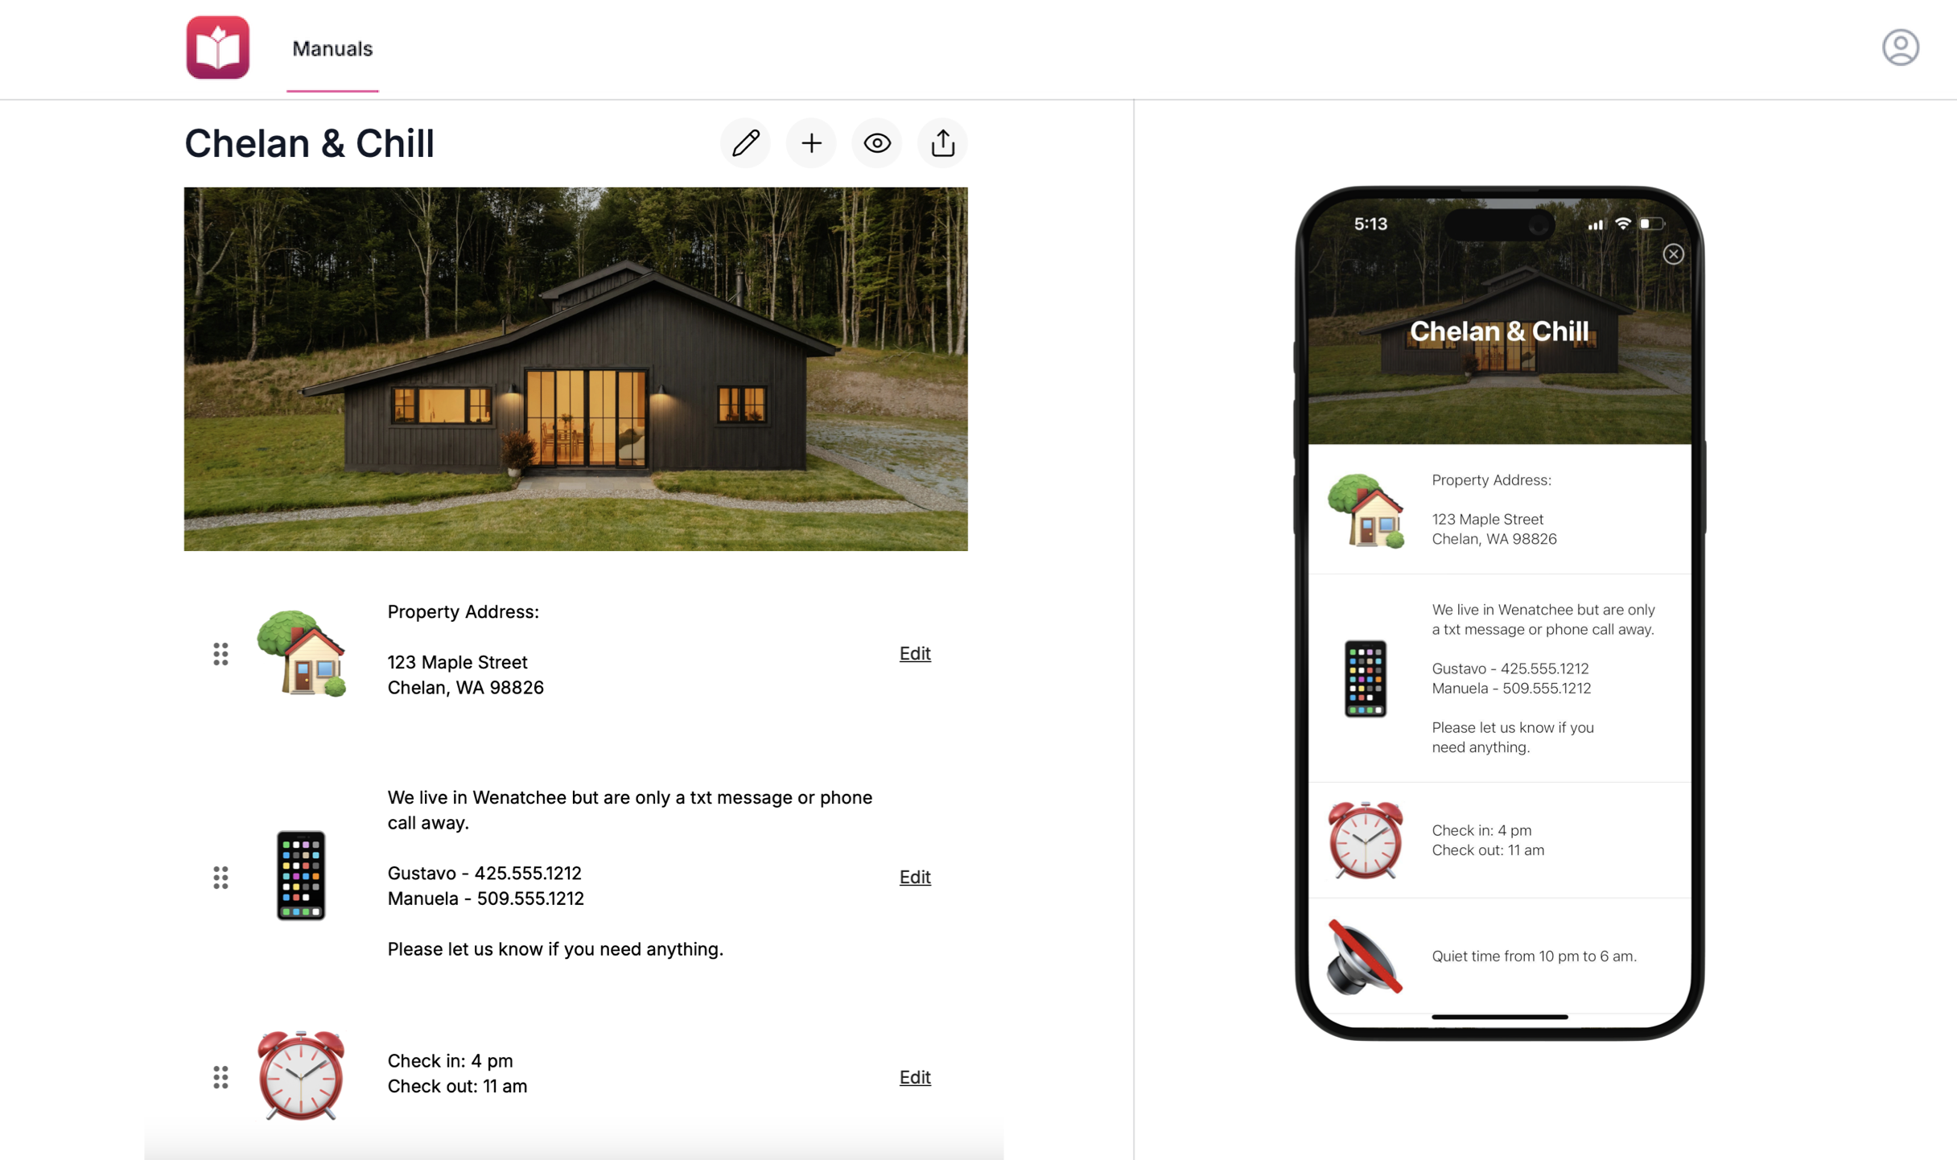Click the add/plus icon
Viewport: 1957px width, 1160px height.
(x=810, y=142)
